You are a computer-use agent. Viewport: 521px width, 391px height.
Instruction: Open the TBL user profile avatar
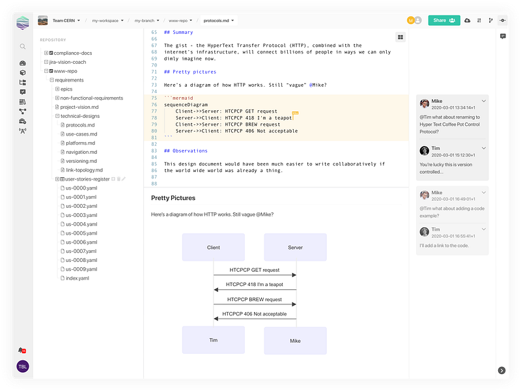click(23, 366)
